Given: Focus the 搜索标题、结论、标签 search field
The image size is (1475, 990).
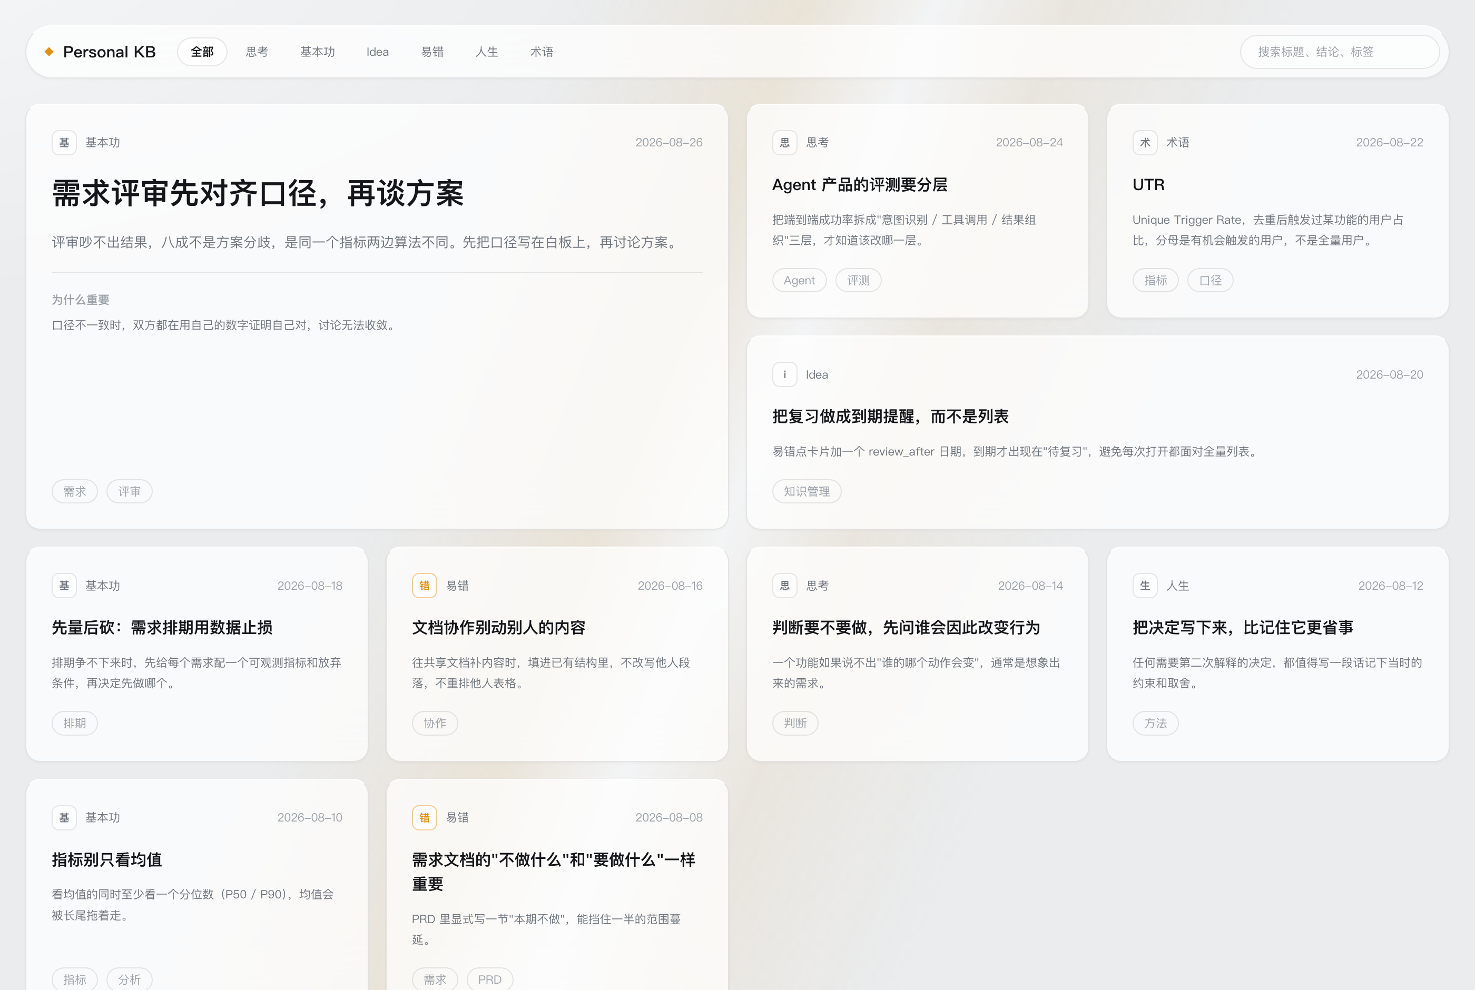Looking at the screenshot, I should point(1340,52).
